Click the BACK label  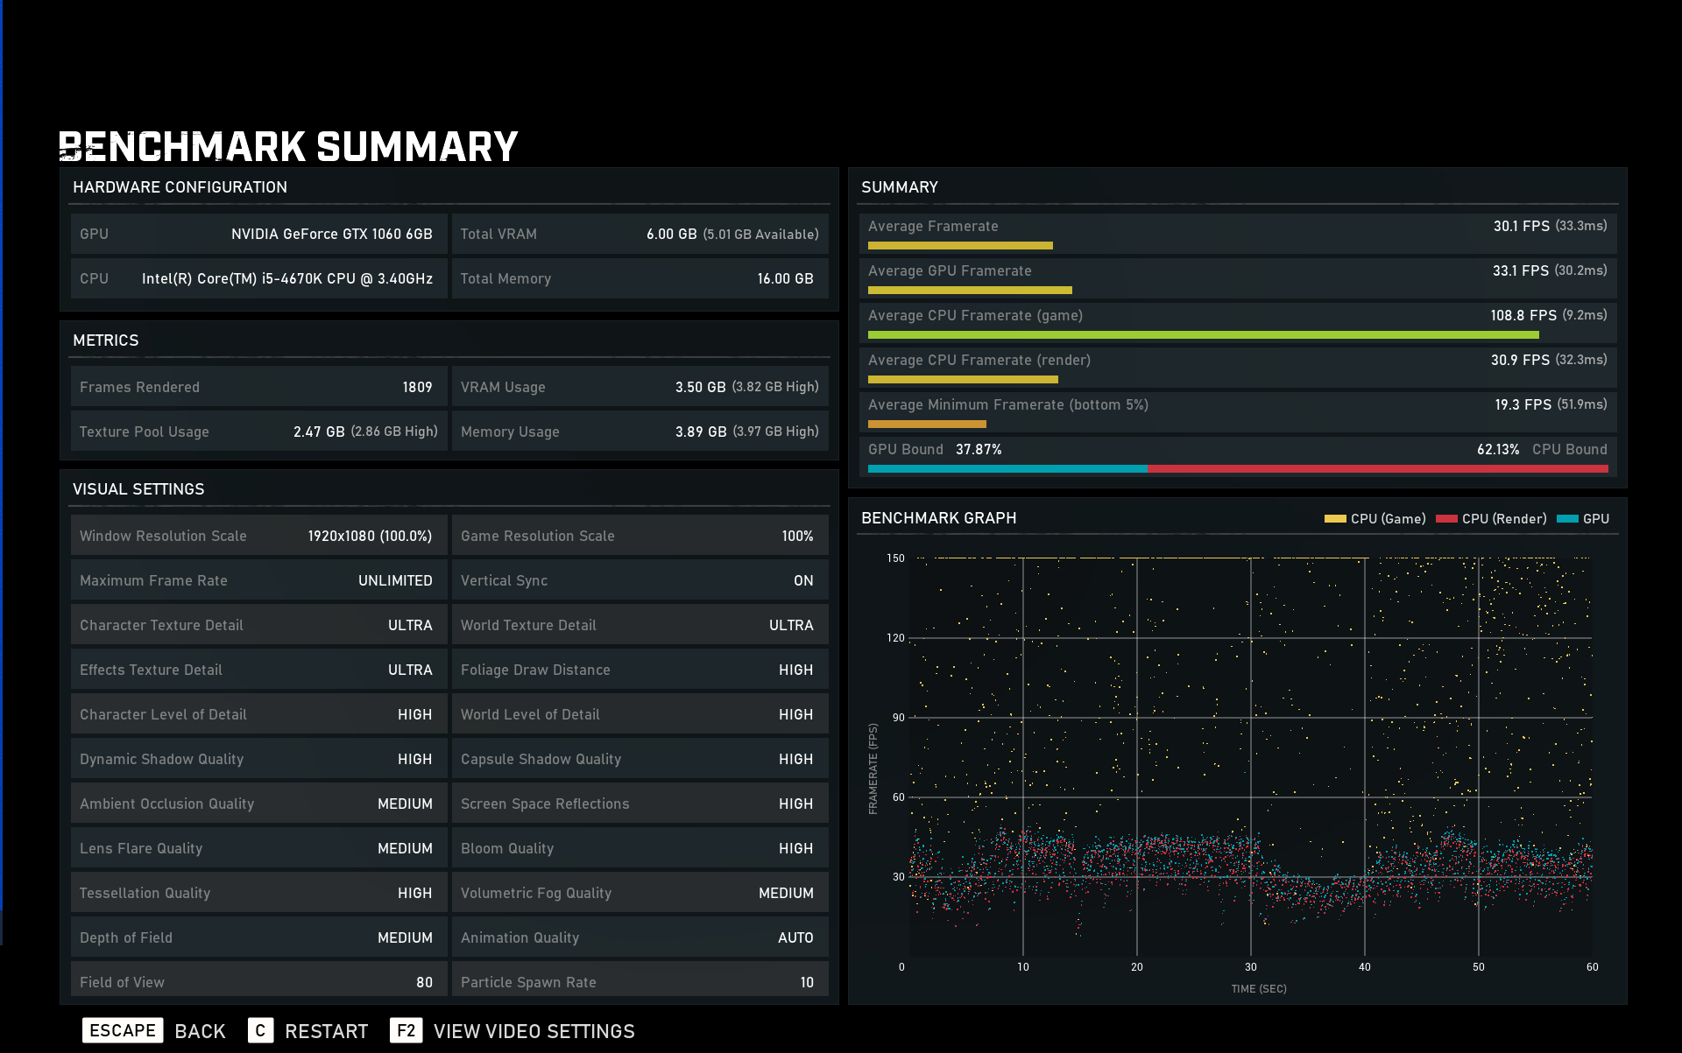pos(200,1031)
